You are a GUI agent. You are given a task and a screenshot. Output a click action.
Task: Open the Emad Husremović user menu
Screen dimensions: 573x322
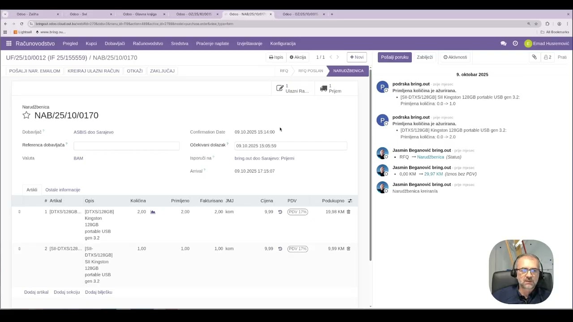pyautogui.click(x=547, y=43)
